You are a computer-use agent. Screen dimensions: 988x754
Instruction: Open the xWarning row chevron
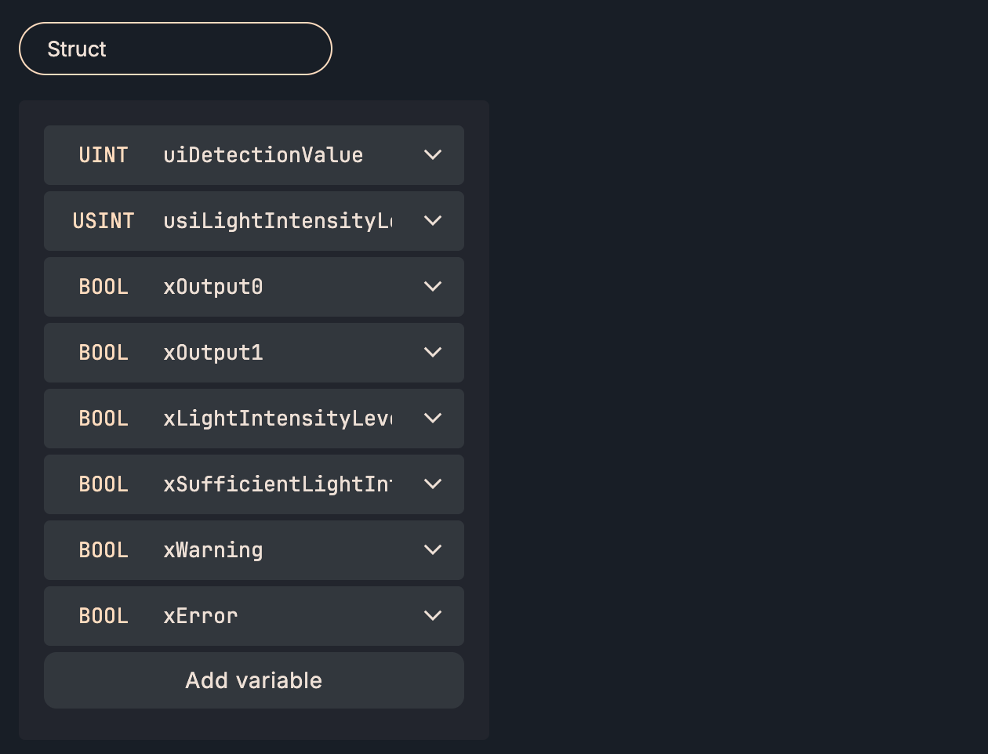(x=433, y=550)
